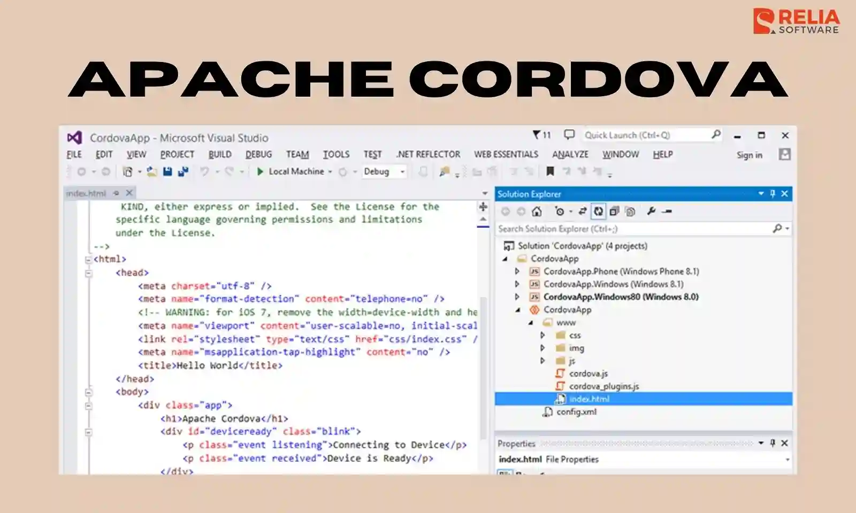
Task: Click the editor split-view plus icon
Action: click(x=483, y=207)
